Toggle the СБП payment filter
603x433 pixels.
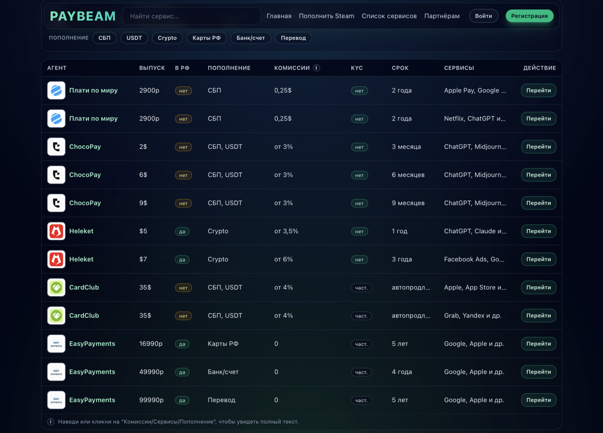pos(104,38)
